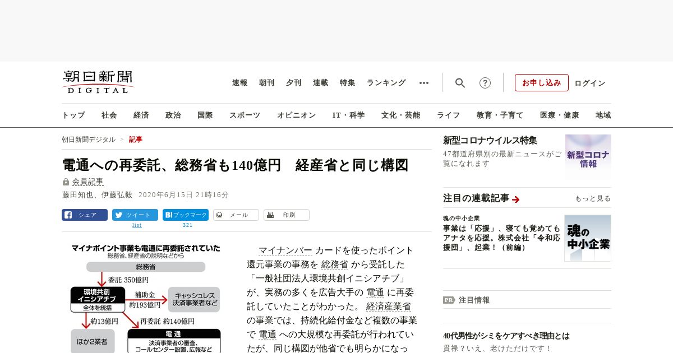Click the PR badge next to 注目情報
The width and height of the screenshot is (673, 353).
(x=449, y=300)
